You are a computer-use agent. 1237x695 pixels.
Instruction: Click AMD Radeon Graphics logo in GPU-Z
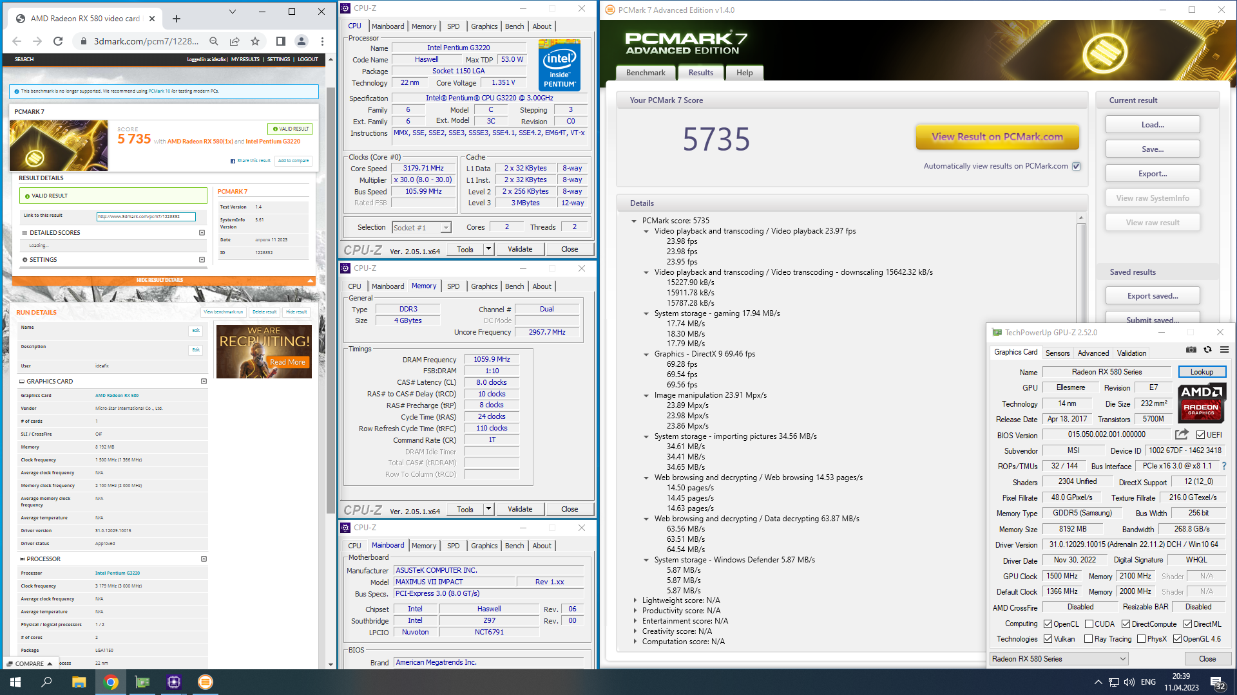(x=1202, y=403)
